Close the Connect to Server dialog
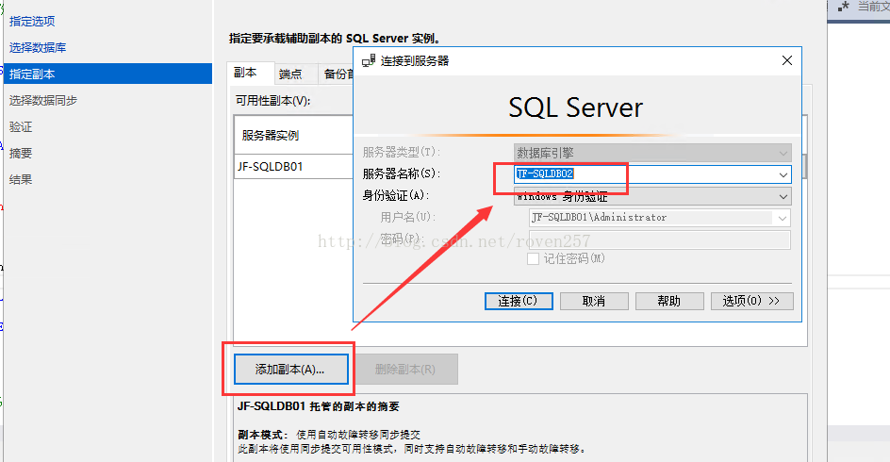The height and width of the screenshot is (462, 890). 786,60
